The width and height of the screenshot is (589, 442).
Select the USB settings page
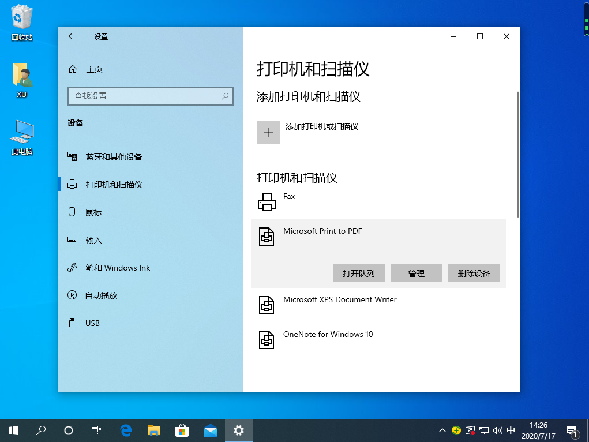92,323
